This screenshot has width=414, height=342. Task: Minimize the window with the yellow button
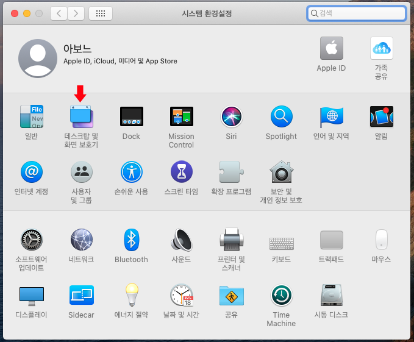point(27,13)
